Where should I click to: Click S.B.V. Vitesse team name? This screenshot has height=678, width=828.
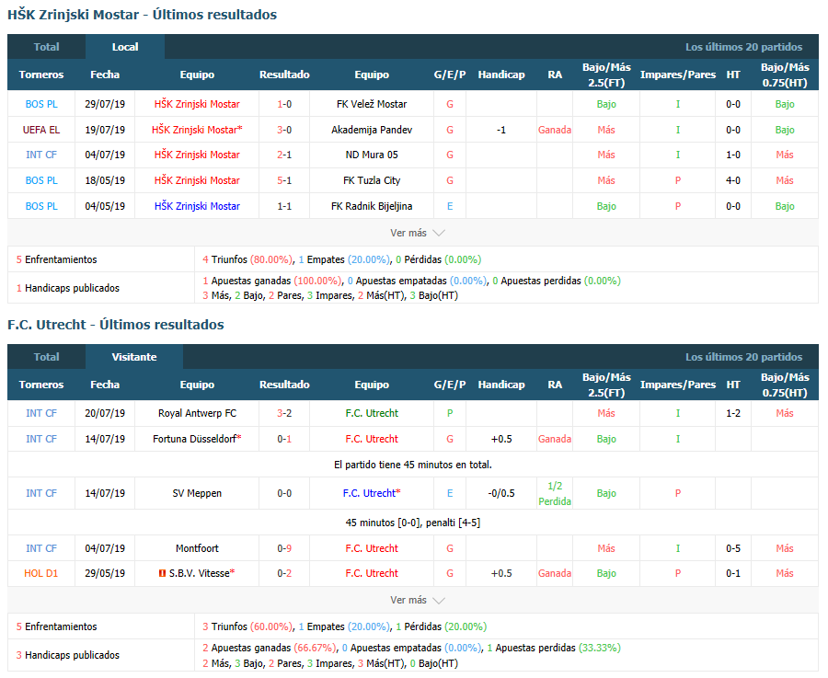point(199,573)
